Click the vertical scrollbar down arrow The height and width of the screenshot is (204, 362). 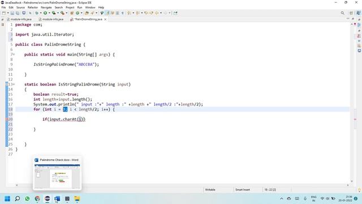352,181
